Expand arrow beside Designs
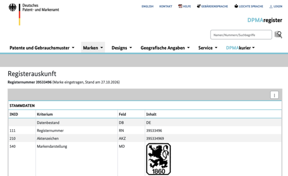Viewport: 288px width, 176px height. point(131,48)
